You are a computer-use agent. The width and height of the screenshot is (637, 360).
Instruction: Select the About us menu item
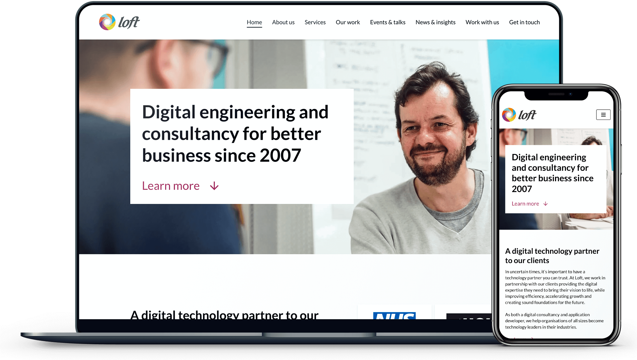[x=282, y=22]
